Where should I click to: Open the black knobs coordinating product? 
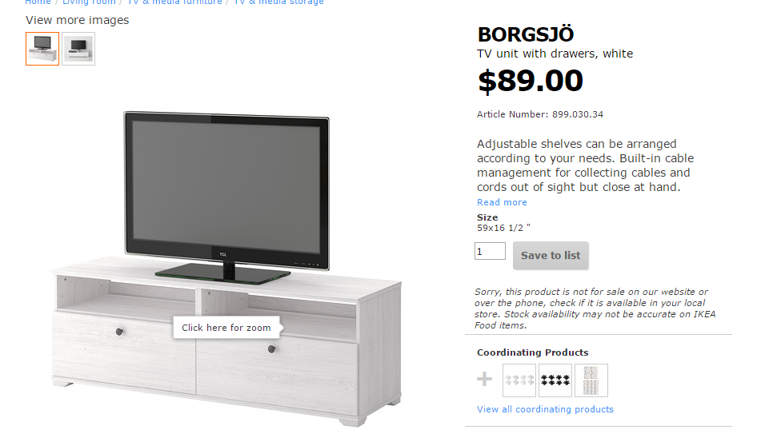[555, 380]
